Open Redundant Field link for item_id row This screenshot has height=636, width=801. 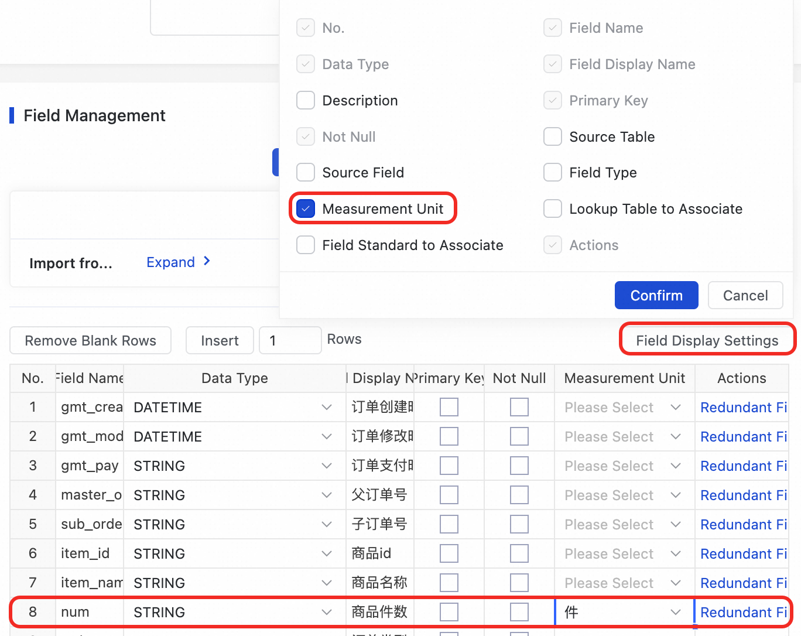click(x=744, y=553)
